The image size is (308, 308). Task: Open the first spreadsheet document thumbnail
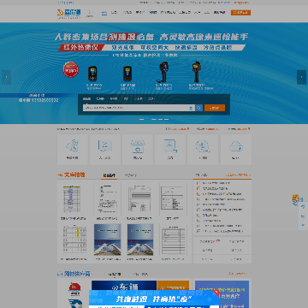point(72,198)
